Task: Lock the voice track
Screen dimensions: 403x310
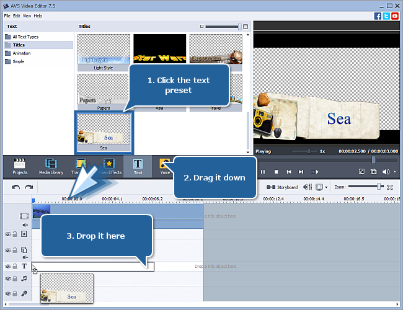Action: (x=15, y=293)
